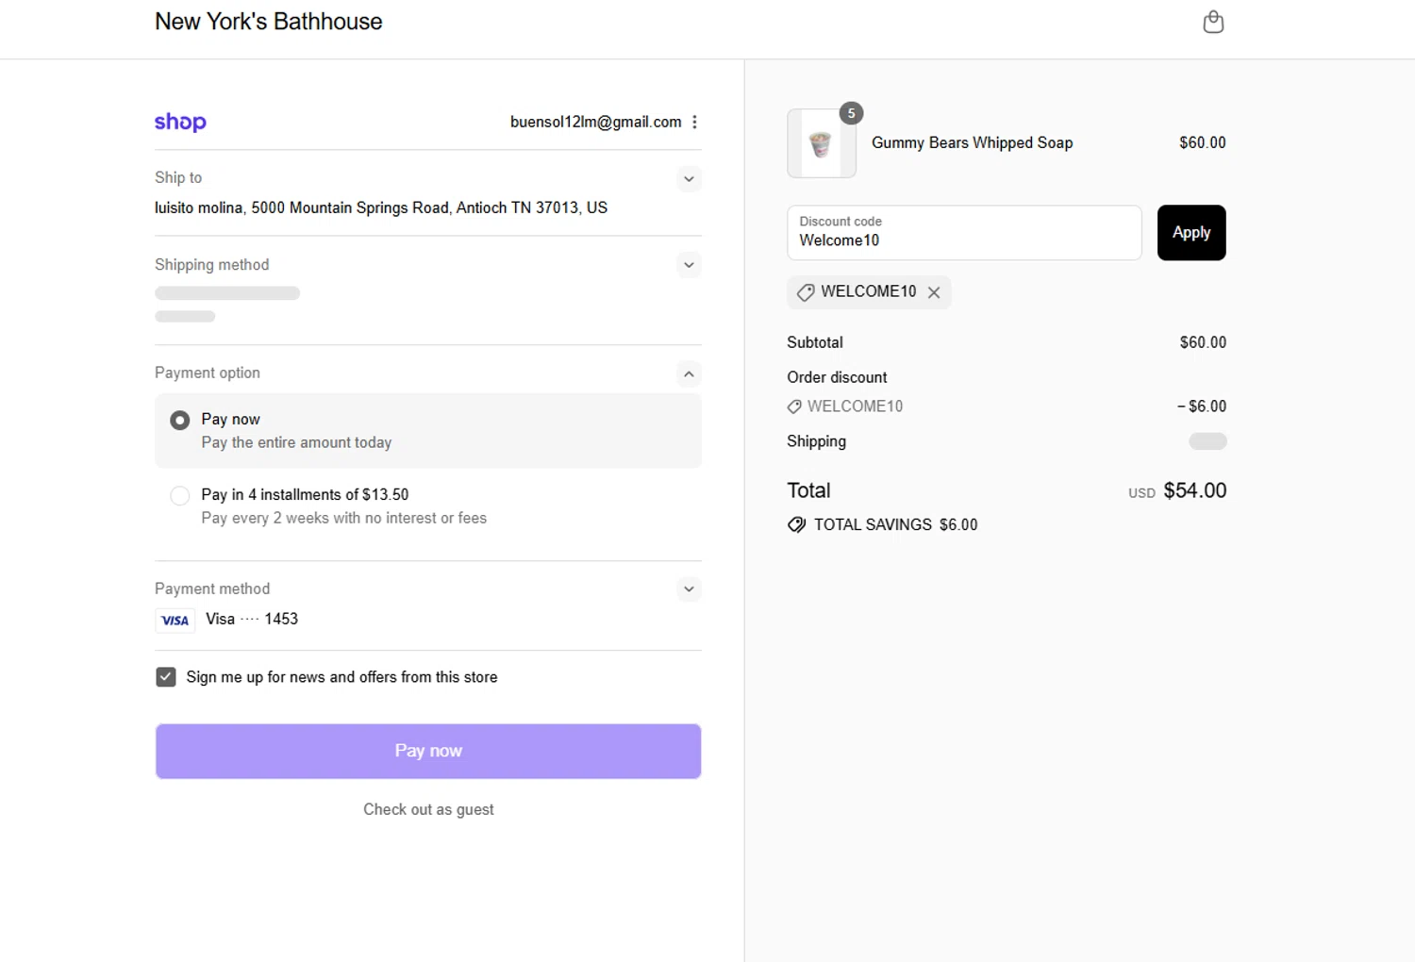The image size is (1415, 962).
Task: Select Pay in 4 installments option
Action: (179, 495)
